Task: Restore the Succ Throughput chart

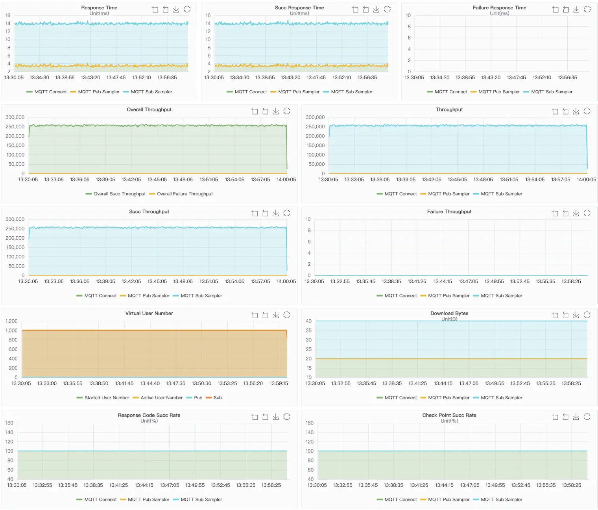Action: tap(287, 213)
